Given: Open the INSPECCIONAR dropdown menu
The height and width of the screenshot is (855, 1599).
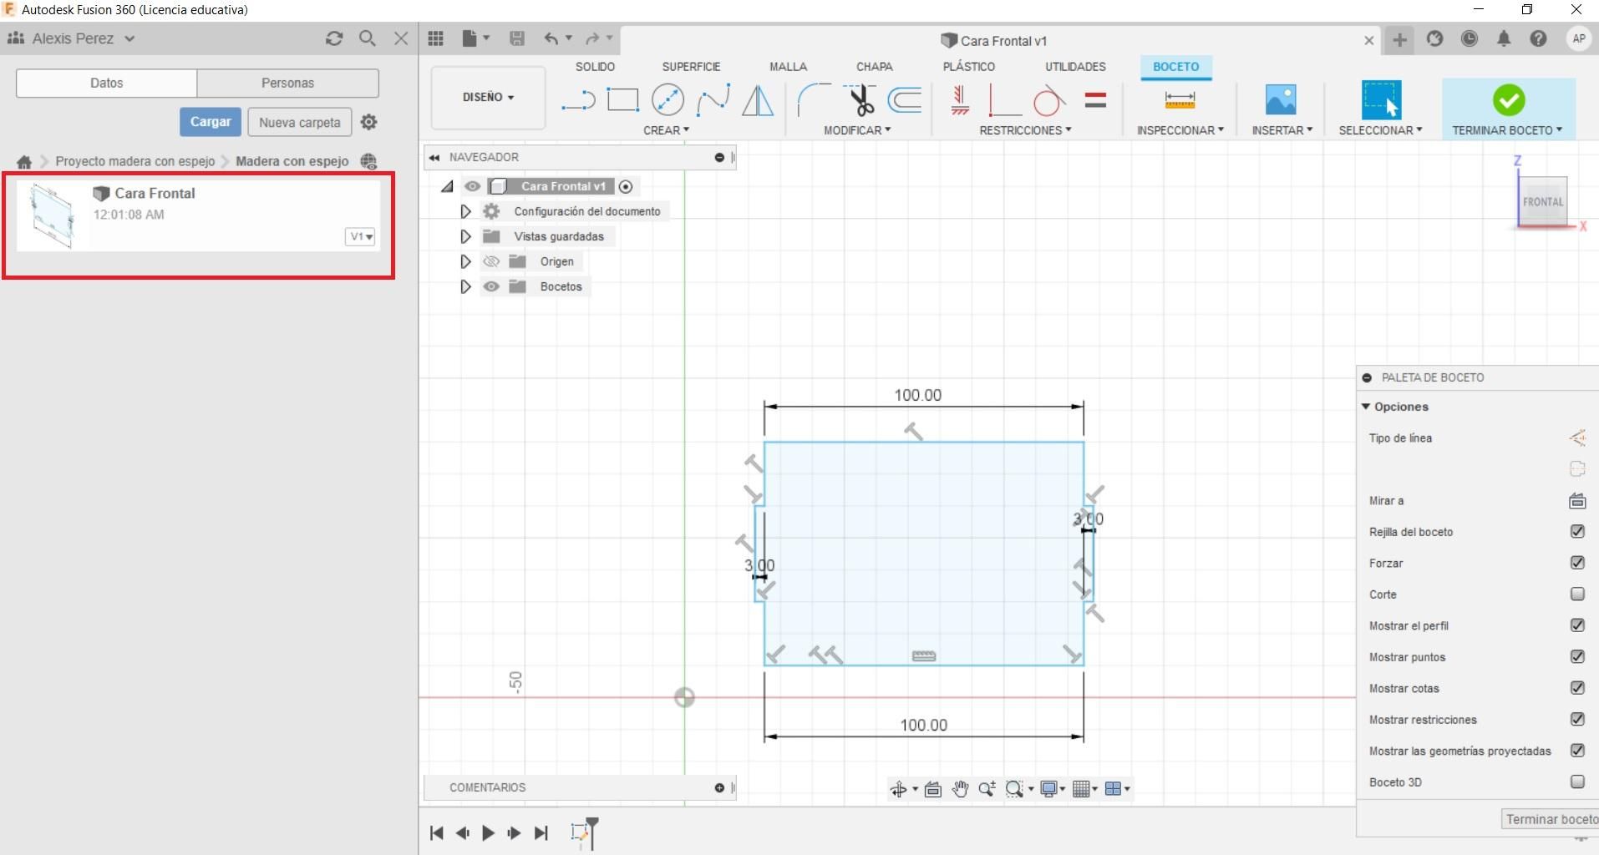Looking at the screenshot, I should point(1180,130).
